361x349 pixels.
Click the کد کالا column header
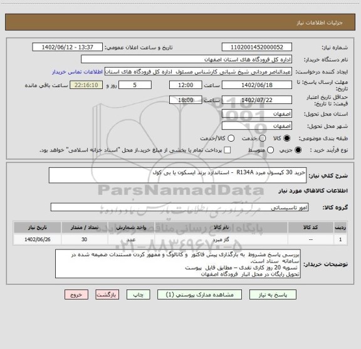click(x=311, y=227)
